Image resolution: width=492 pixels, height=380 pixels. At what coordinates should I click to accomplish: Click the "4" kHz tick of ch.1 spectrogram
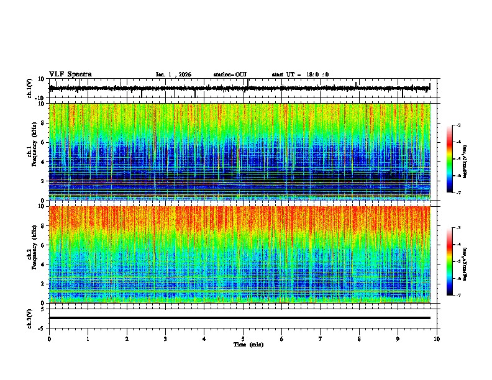(x=43, y=162)
